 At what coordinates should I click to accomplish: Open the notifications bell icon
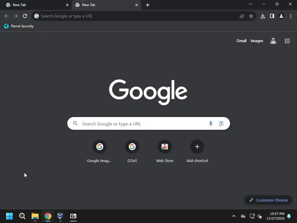click(x=289, y=216)
